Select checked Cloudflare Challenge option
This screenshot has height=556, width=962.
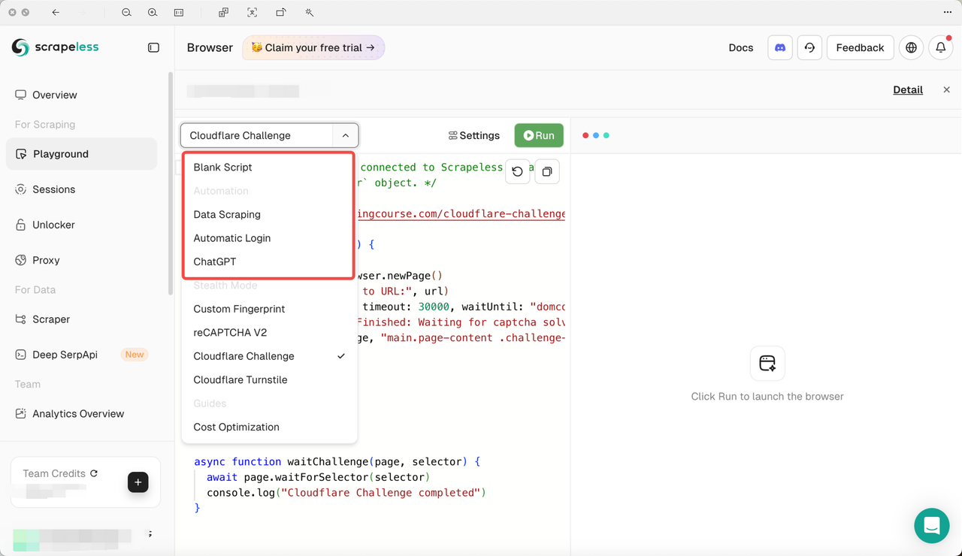tap(269, 356)
